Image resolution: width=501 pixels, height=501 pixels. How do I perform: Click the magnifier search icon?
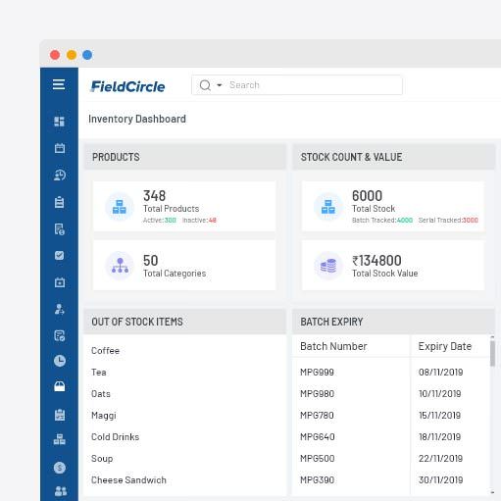click(x=205, y=85)
